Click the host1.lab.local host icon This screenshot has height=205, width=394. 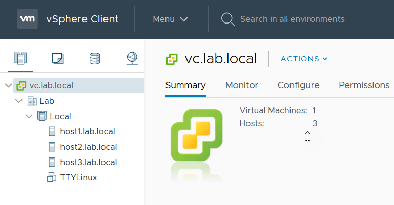pyautogui.click(x=52, y=131)
